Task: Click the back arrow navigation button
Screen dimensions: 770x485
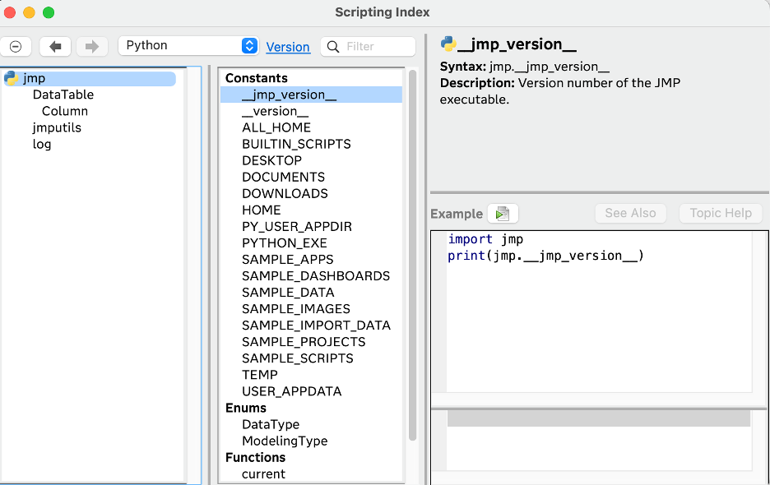Action: coord(55,47)
